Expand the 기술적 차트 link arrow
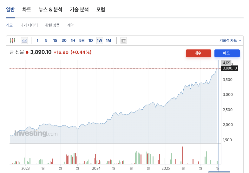 [239, 41]
